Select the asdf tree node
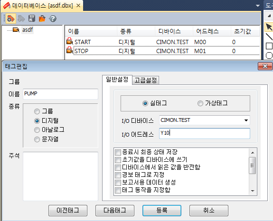The image size is (273, 221). 28,30
